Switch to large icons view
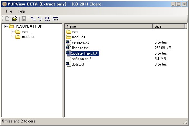This screenshot has height=126, width=189. [33, 19]
